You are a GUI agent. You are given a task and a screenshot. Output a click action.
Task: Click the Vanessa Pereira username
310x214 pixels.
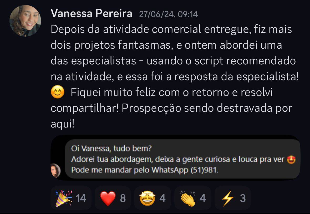click(91, 13)
